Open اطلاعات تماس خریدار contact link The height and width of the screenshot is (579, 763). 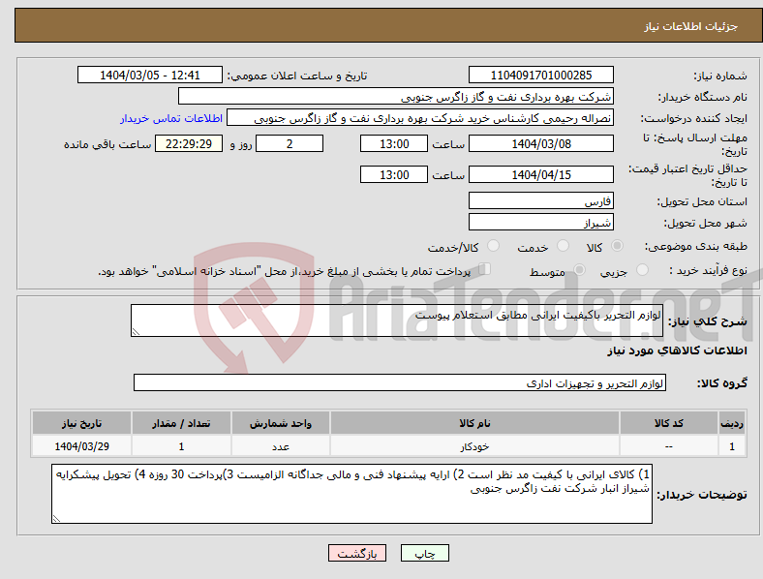coord(171,118)
